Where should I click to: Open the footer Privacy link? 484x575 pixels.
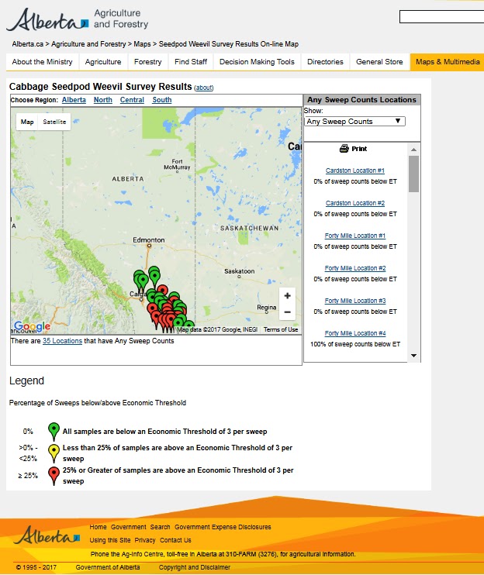click(145, 540)
